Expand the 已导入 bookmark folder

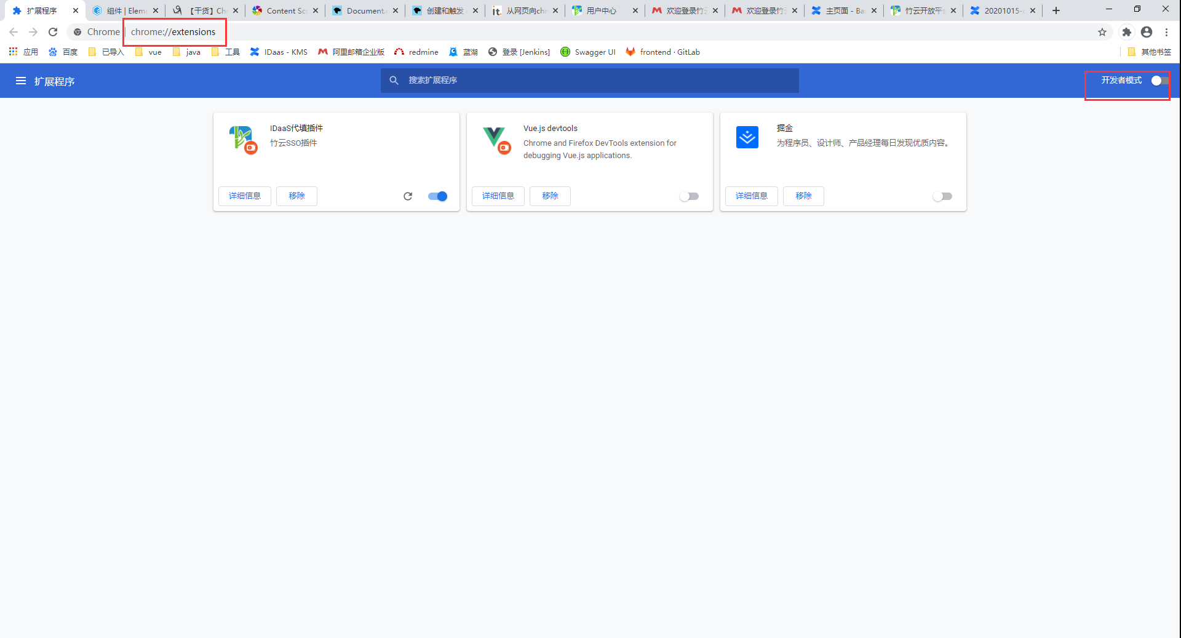[106, 52]
